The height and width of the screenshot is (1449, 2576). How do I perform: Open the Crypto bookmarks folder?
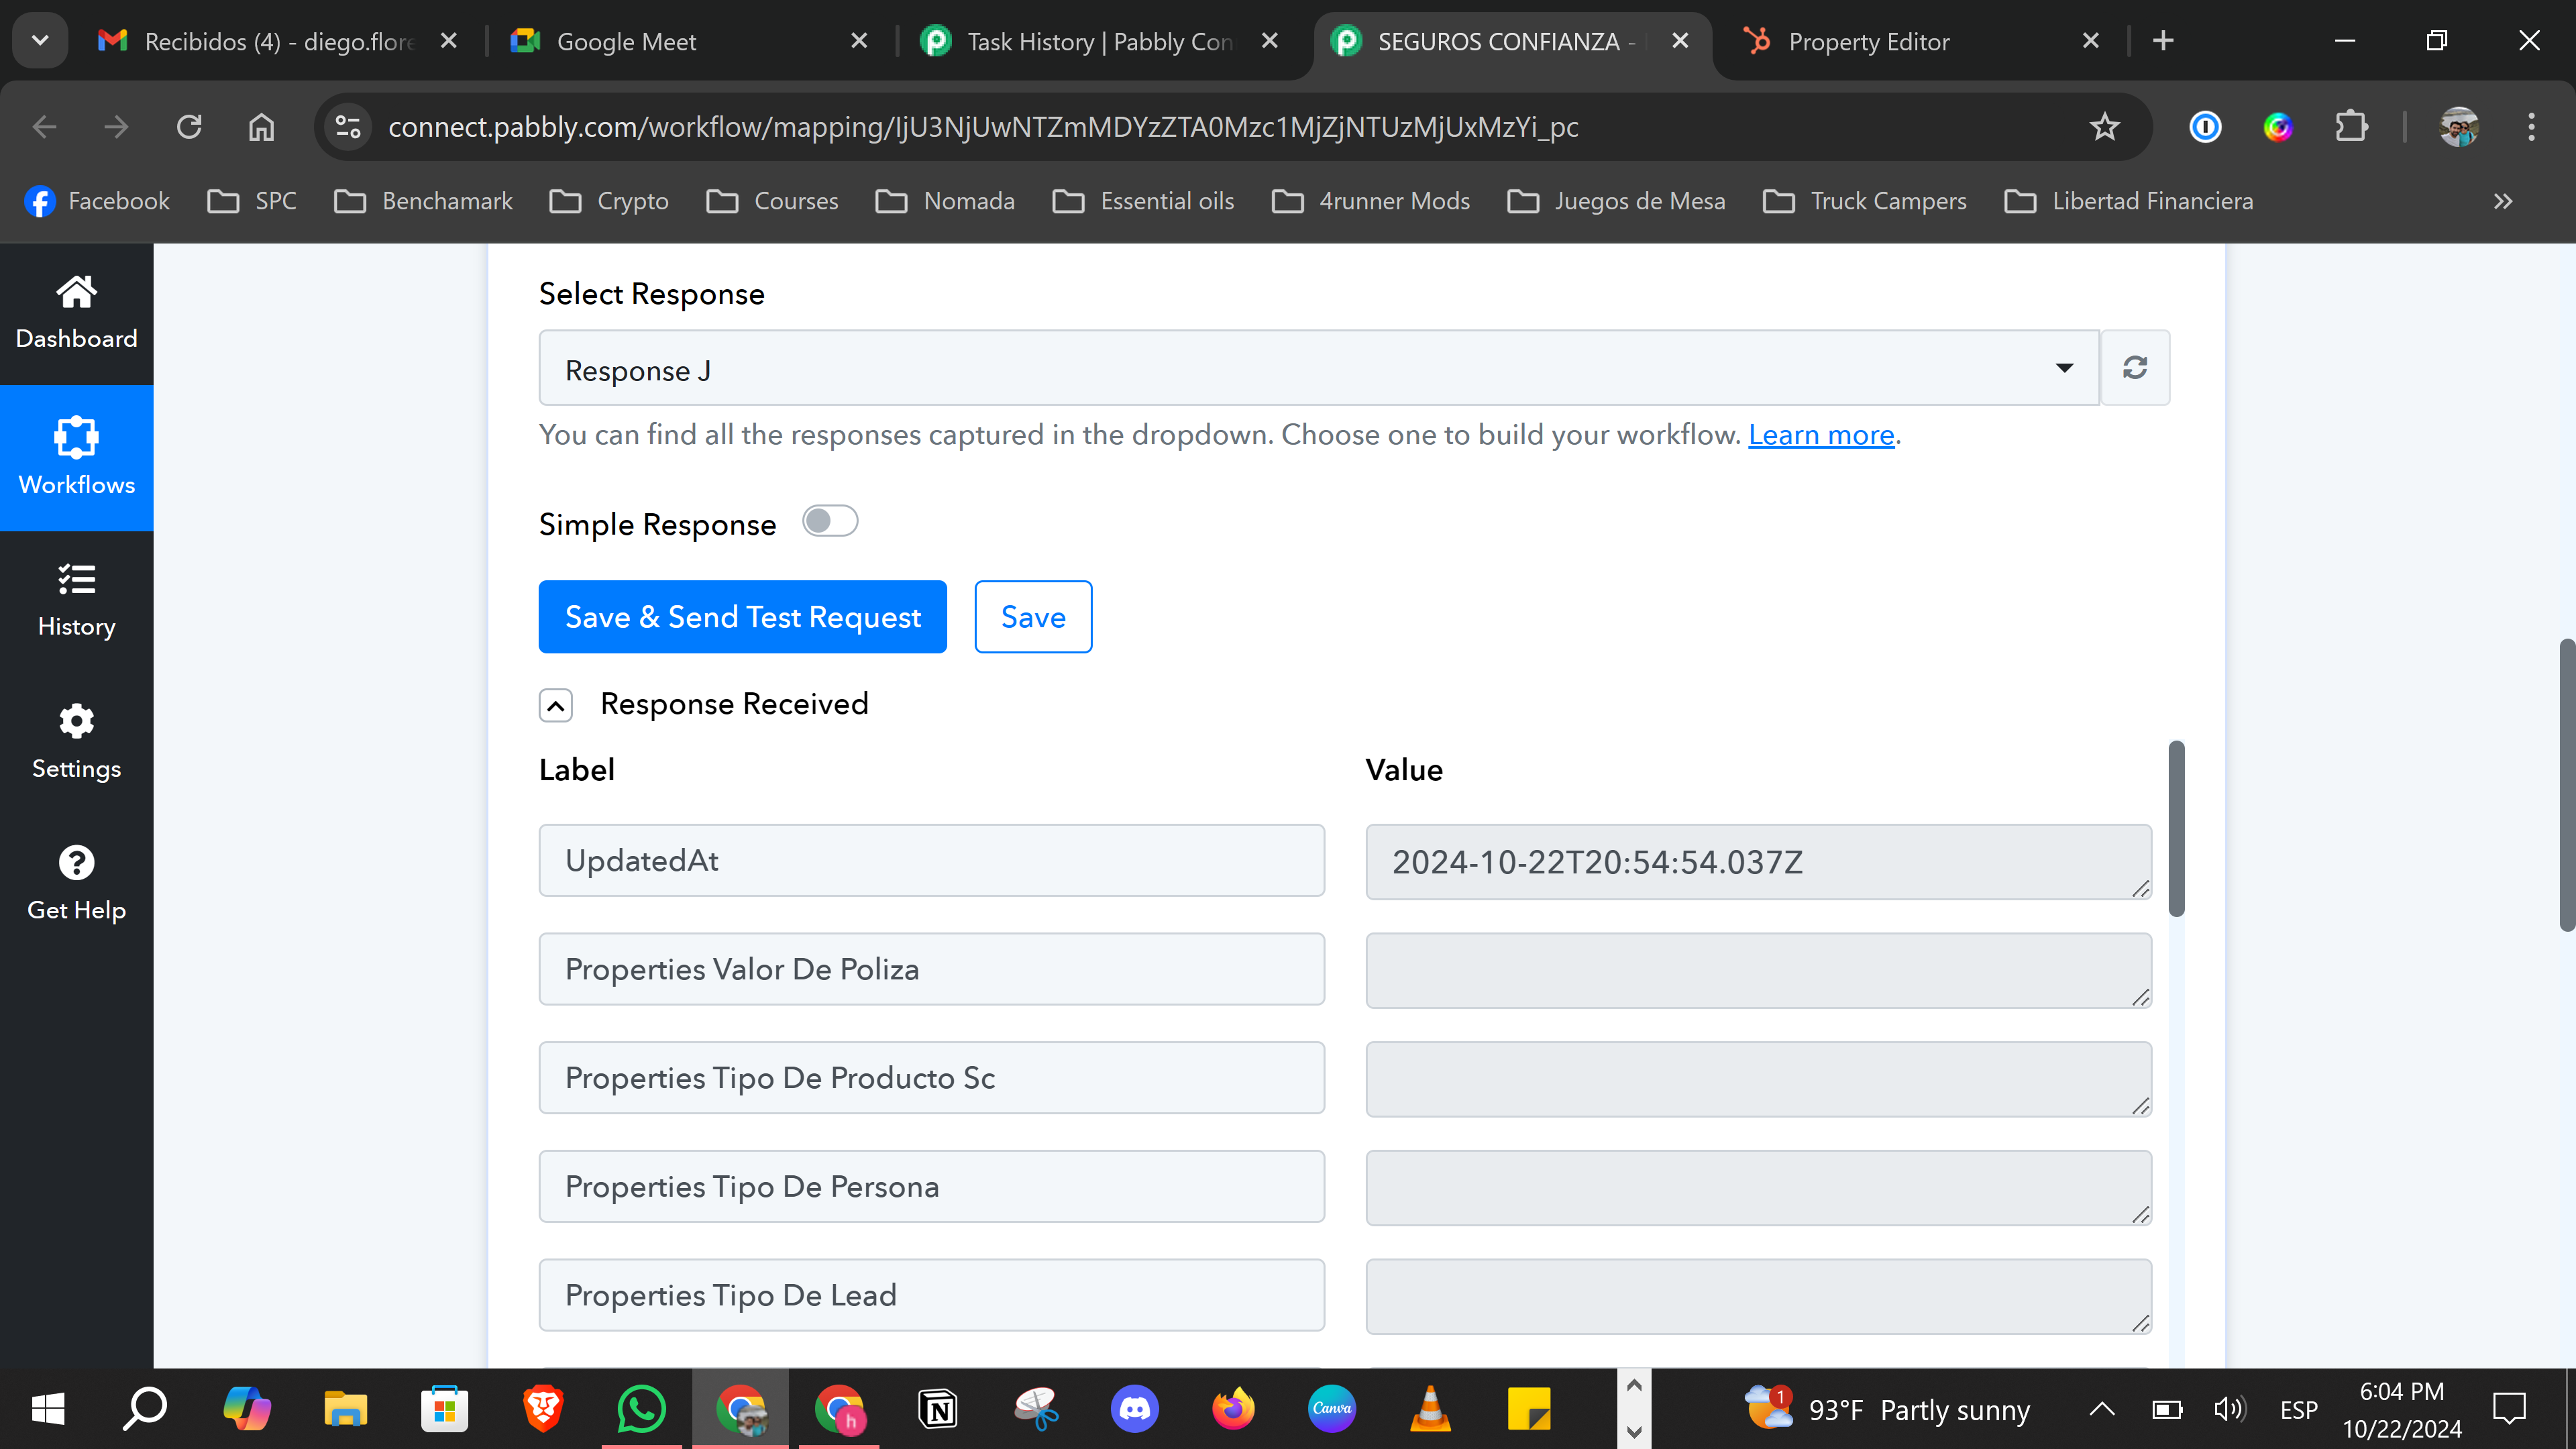coord(609,201)
